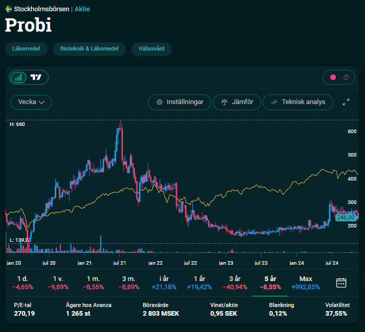Select the 1 år time period

[199, 283]
